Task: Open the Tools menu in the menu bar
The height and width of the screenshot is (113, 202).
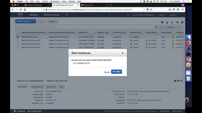Action: click(x=64, y=1)
